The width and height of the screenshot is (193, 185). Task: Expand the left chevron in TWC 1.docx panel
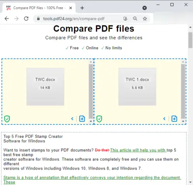(164, 119)
